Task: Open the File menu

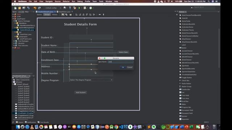Action: pyautogui.click(x=30, y=1)
